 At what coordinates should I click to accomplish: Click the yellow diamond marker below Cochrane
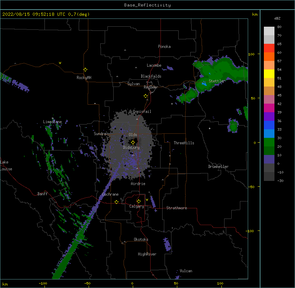[116, 202]
